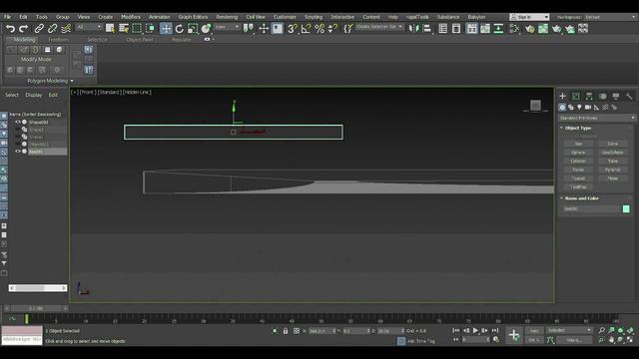Open the Hierarchy command panel tab
Viewport: 639px width, 359px height.
(589, 96)
